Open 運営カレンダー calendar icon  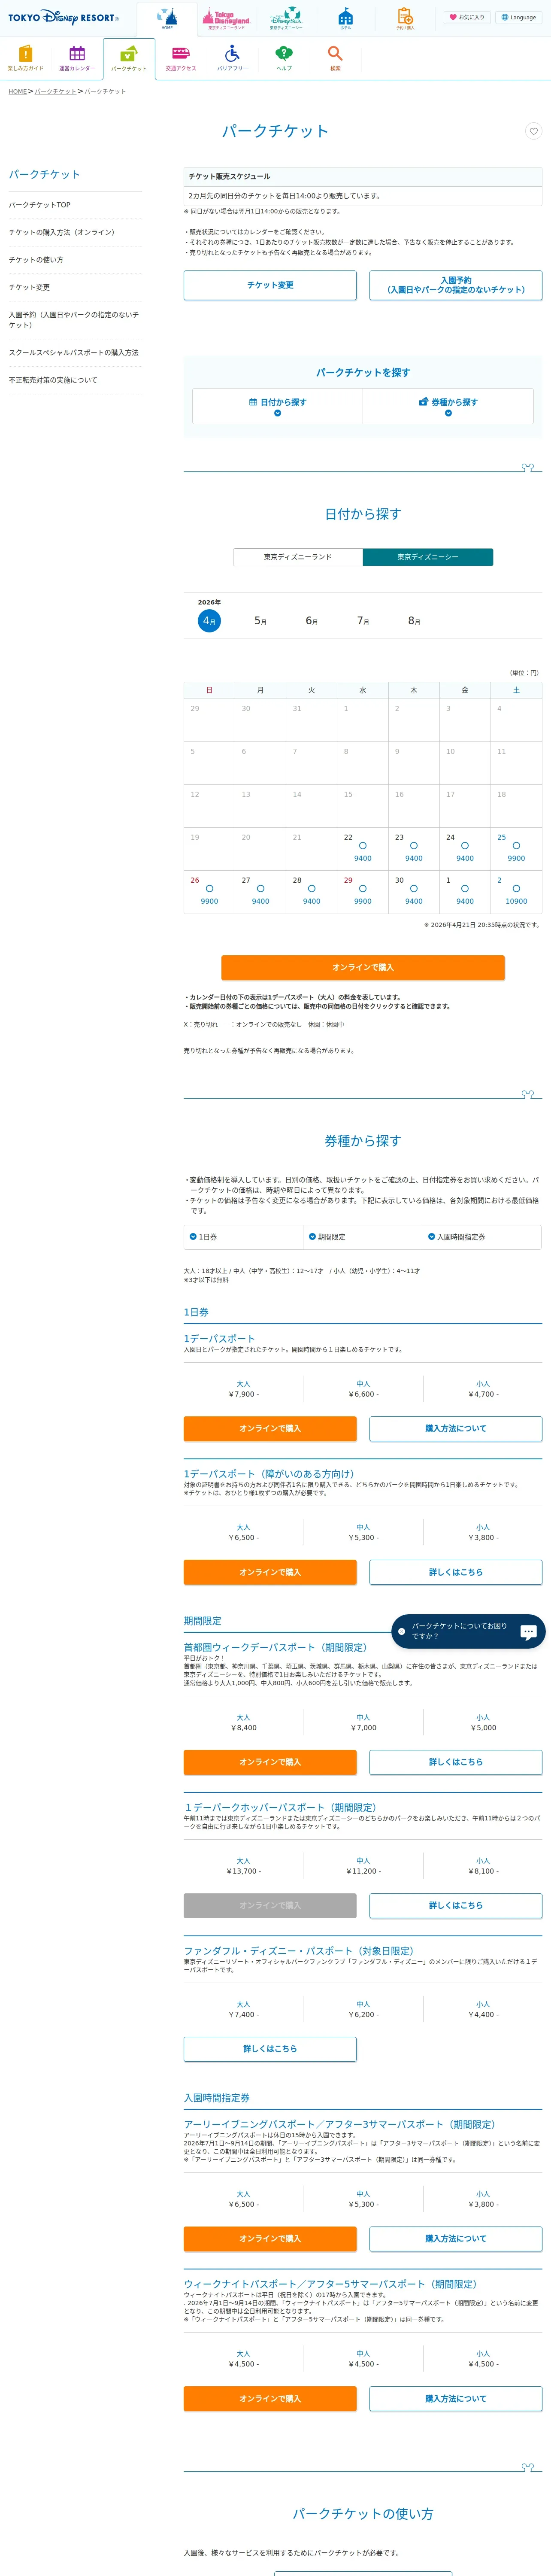[77, 58]
